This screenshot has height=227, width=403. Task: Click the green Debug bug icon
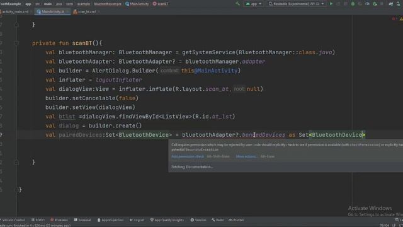[353, 4]
